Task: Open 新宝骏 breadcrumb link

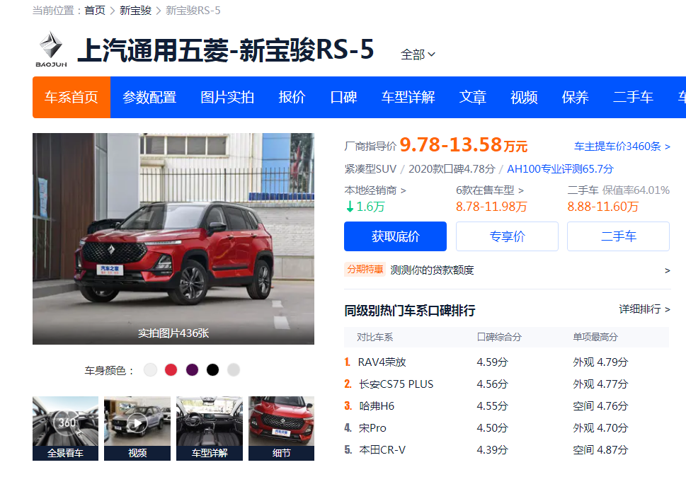Action: [x=136, y=10]
